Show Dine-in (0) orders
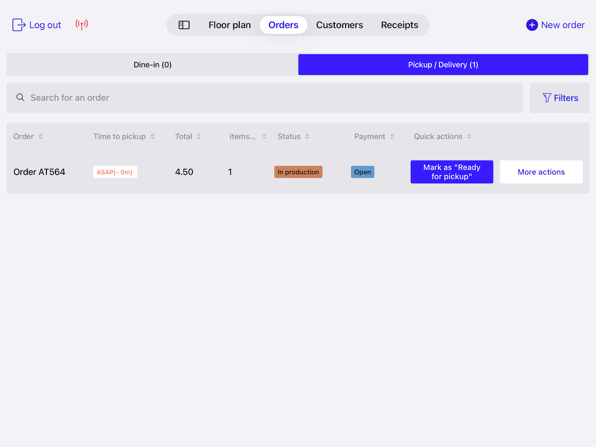This screenshot has width=596, height=447. tap(152, 65)
